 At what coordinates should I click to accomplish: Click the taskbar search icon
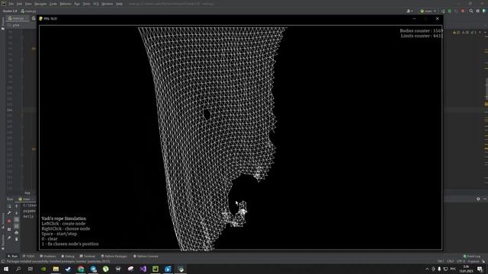18,269
